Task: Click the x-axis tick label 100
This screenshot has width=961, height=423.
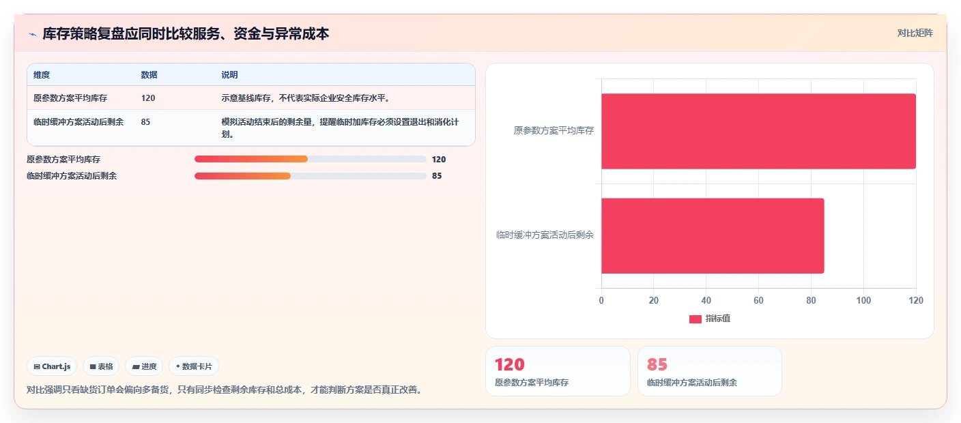Action: (x=863, y=300)
